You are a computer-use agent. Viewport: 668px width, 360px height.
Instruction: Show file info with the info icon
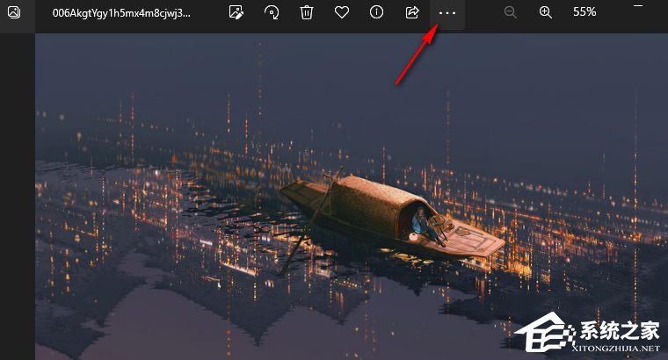[x=376, y=12]
